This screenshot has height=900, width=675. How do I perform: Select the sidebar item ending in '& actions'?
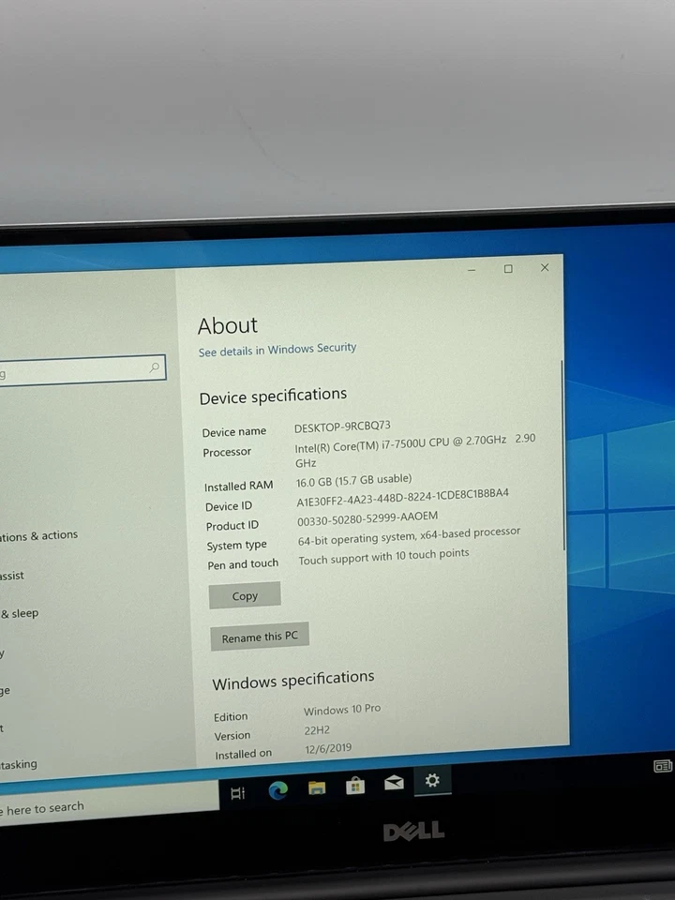point(38,536)
